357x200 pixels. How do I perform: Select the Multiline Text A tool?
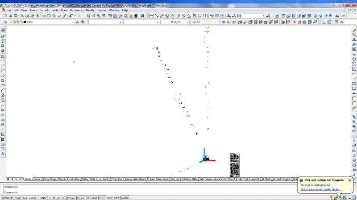click(3, 154)
